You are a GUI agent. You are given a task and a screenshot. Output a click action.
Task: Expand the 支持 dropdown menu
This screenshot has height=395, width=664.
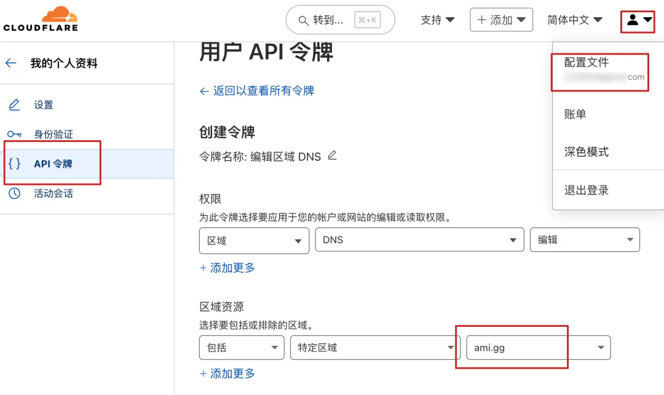[x=438, y=20]
